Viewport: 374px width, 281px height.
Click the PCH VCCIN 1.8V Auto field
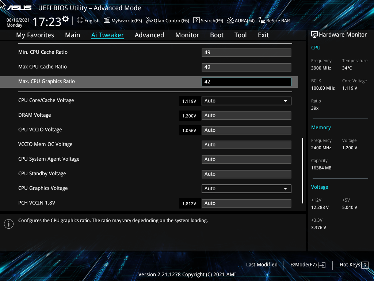247,203
